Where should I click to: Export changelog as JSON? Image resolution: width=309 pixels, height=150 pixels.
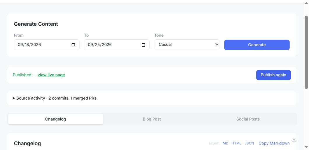(249, 143)
